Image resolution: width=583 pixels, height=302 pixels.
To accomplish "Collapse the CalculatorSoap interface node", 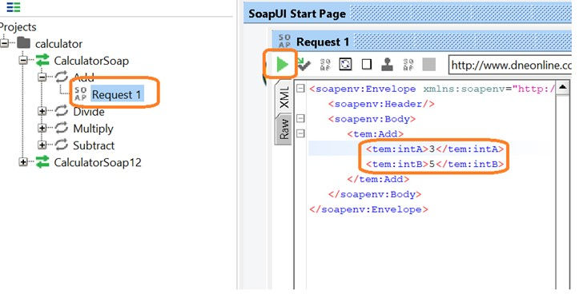I will [23, 61].
